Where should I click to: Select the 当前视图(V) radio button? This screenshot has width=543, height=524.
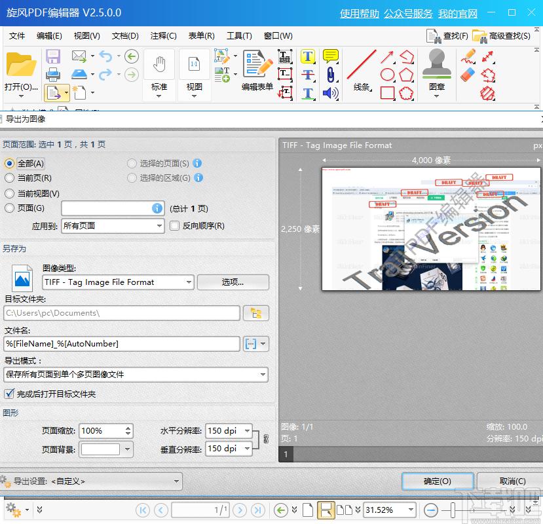9,193
